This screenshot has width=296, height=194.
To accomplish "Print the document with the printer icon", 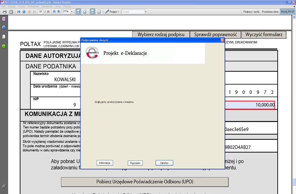I will (x=5, y=12).
